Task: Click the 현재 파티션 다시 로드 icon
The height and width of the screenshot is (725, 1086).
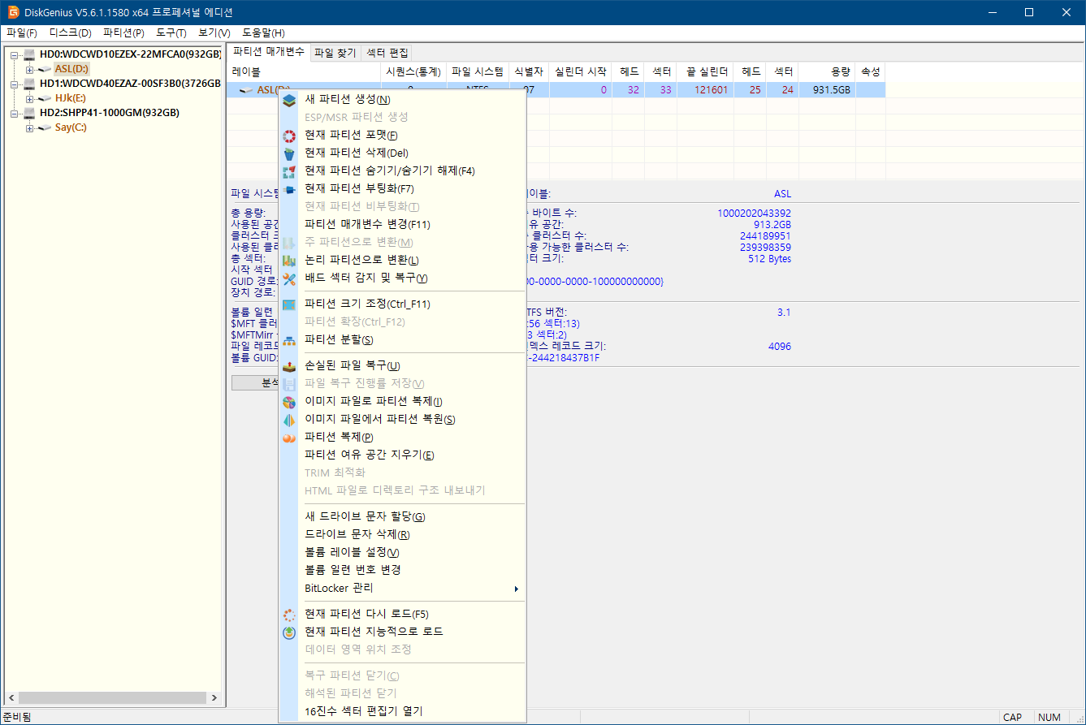Action: click(x=289, y=615)
